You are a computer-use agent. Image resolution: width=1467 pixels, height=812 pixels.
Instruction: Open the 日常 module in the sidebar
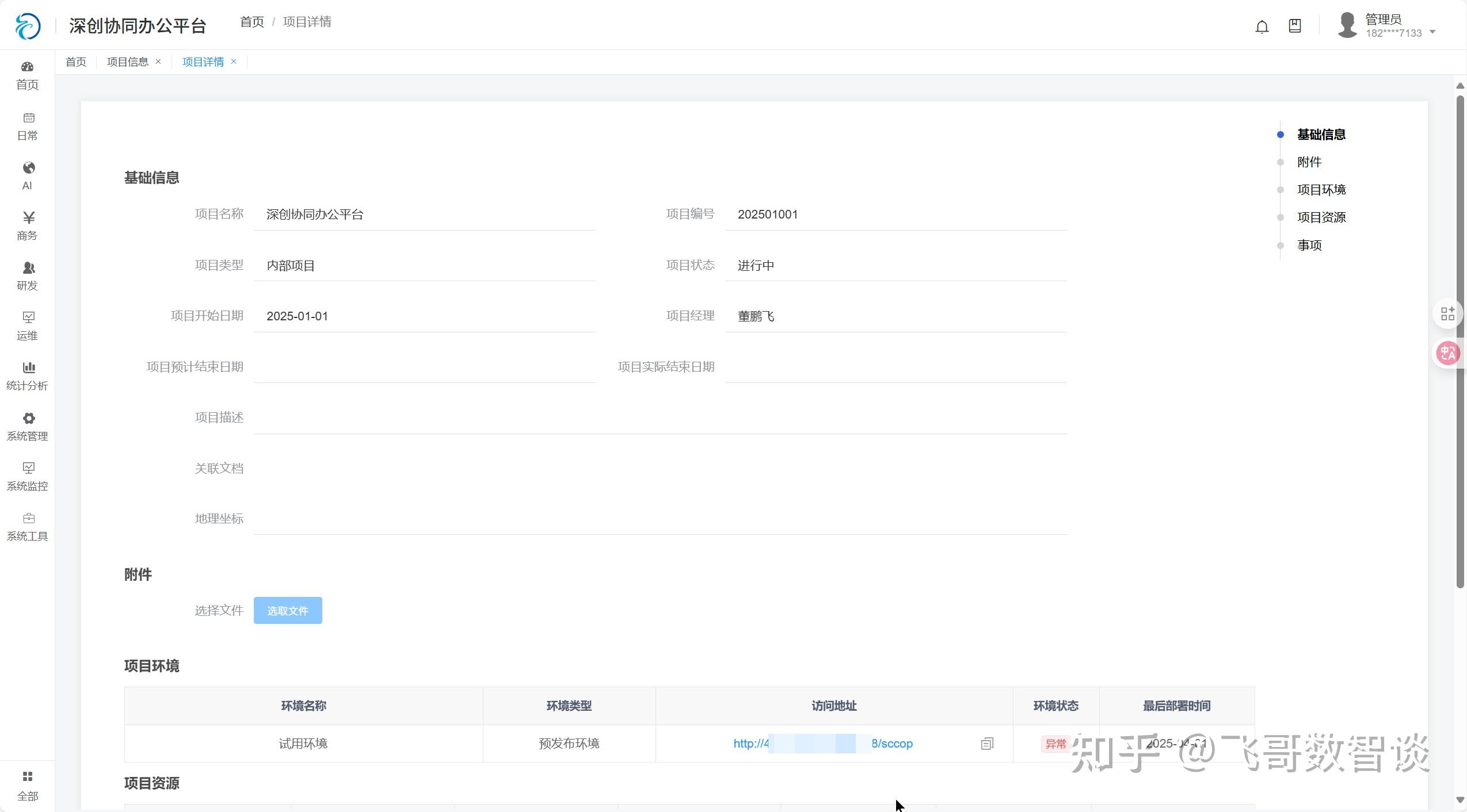[27, 126]
